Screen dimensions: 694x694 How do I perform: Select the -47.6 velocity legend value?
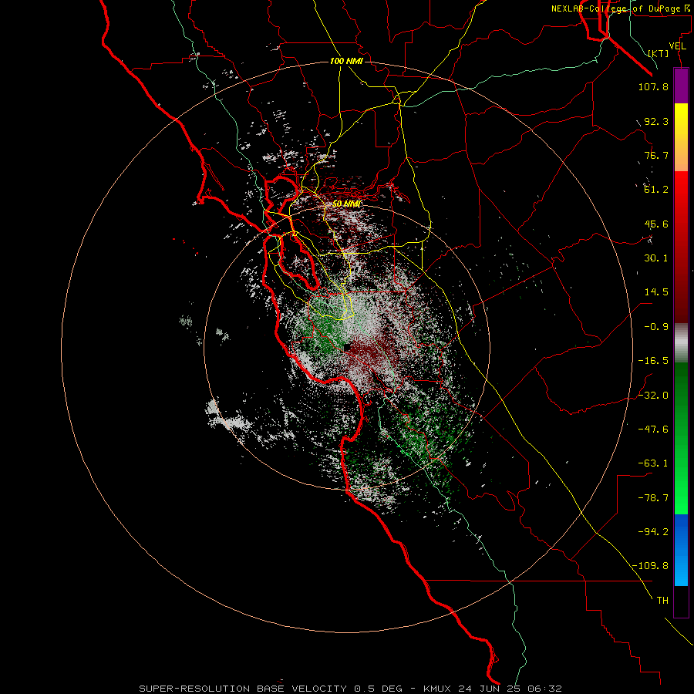point(653,430)
